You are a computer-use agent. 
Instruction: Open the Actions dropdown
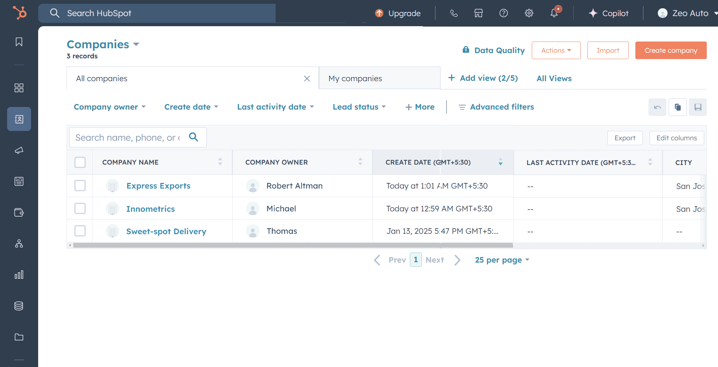(x=556, y=50)
